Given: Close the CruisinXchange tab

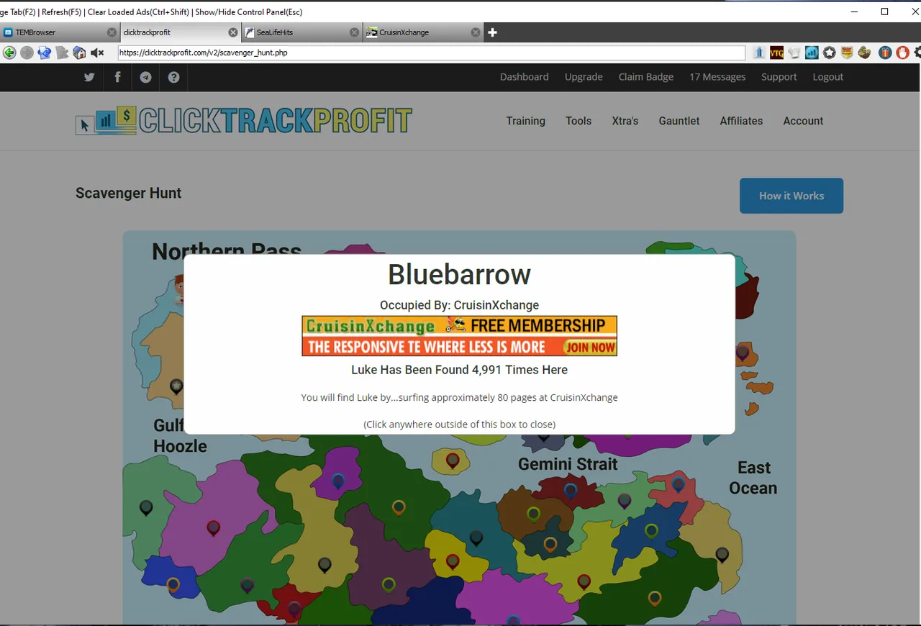Looking at the screenshot, I should (476, 32).
